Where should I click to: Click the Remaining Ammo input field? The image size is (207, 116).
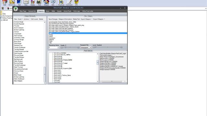[x=53, y=47]
